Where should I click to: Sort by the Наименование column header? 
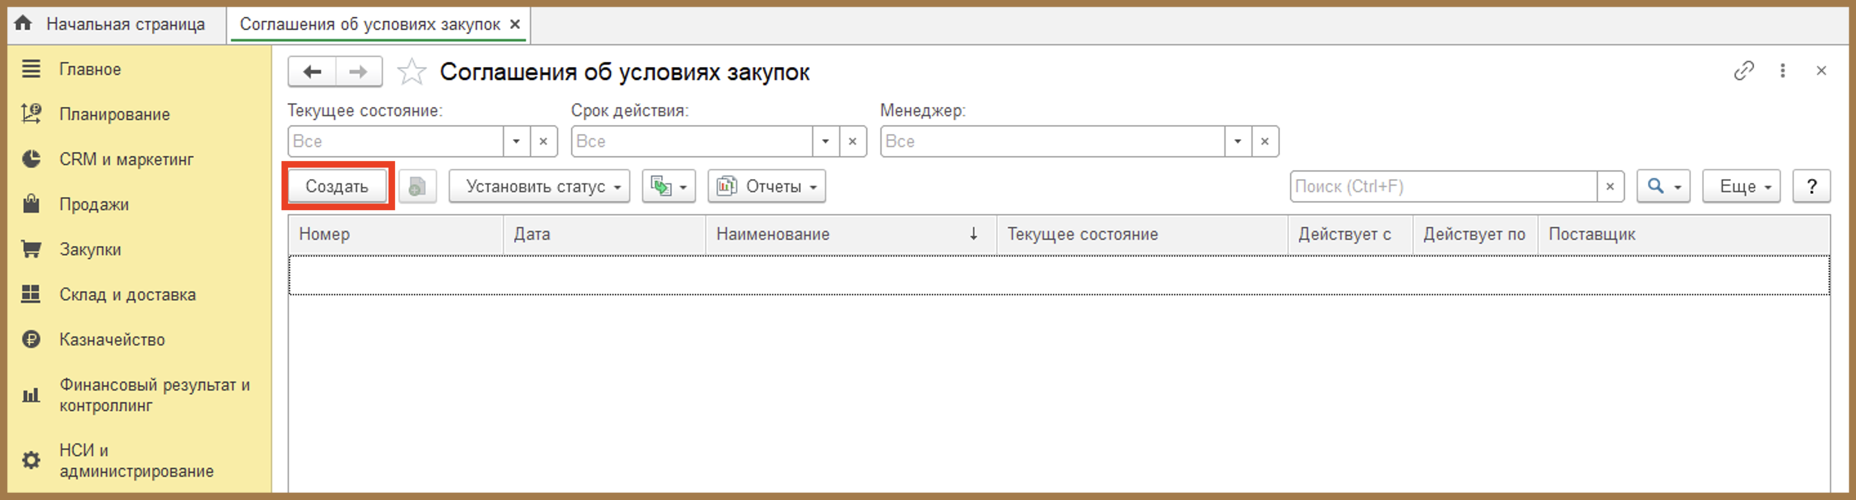[851, 234]
